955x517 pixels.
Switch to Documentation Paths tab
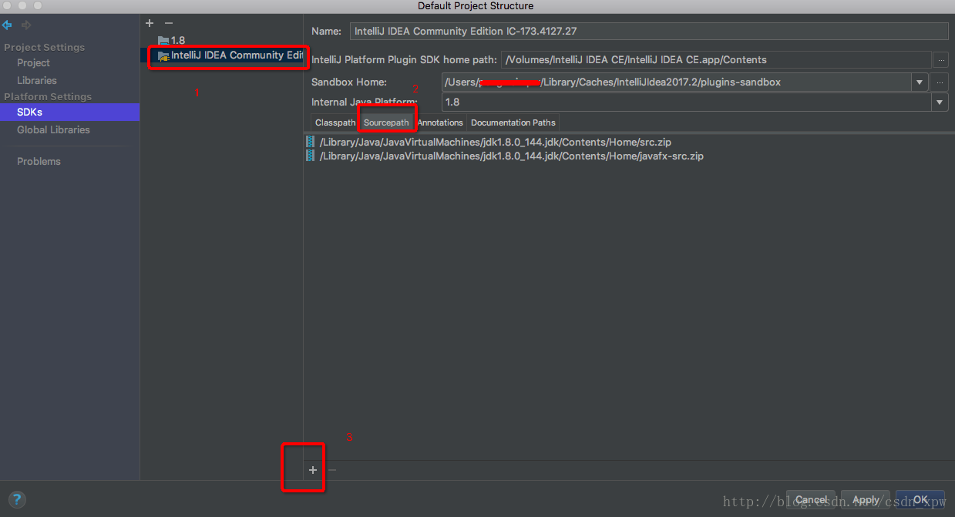pos(513,123)
